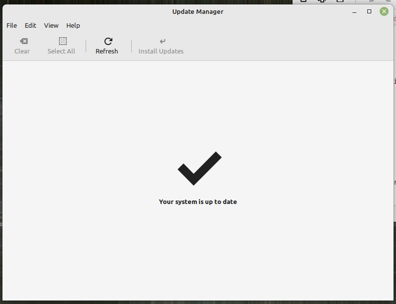Click the Clear backspace-shaped icon
Screen dimensions: 396x304
(x=24, y=41)
